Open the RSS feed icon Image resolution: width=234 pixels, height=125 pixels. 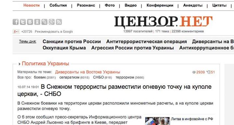click(59, 22)
